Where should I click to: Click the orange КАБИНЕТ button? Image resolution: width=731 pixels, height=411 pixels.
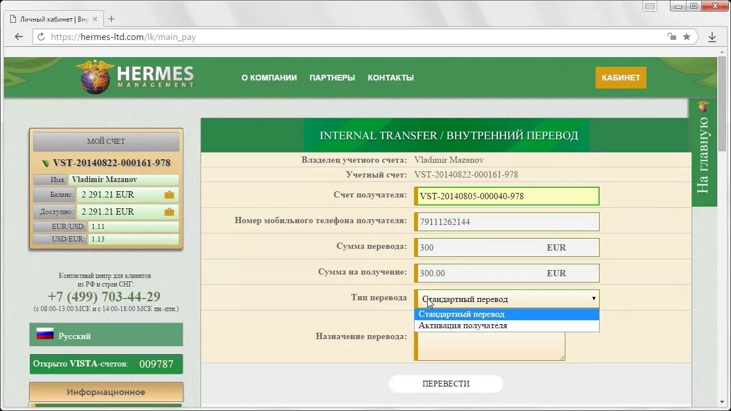click(x=621, y=78)
